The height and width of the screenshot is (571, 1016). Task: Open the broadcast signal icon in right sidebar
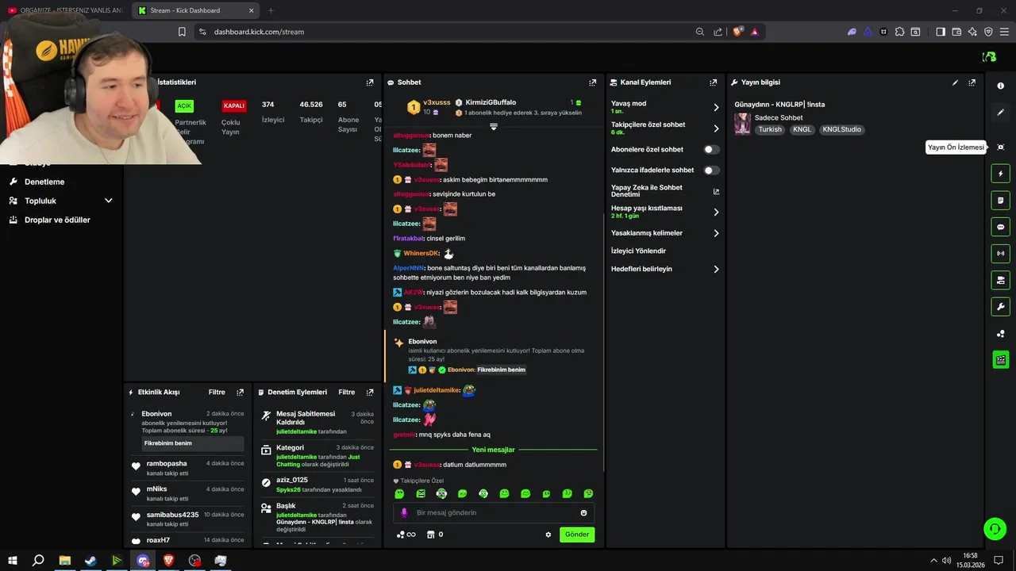[1000, 254]
